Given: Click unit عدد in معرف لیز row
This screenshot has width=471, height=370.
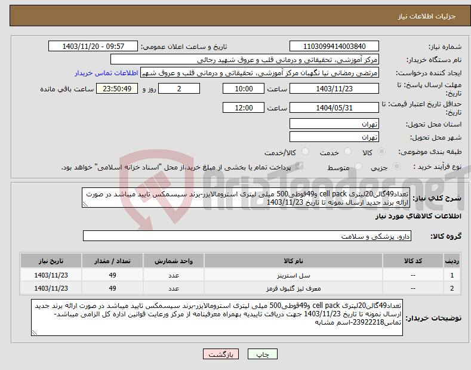Looking at the screenshot, I should click(174, 288).
